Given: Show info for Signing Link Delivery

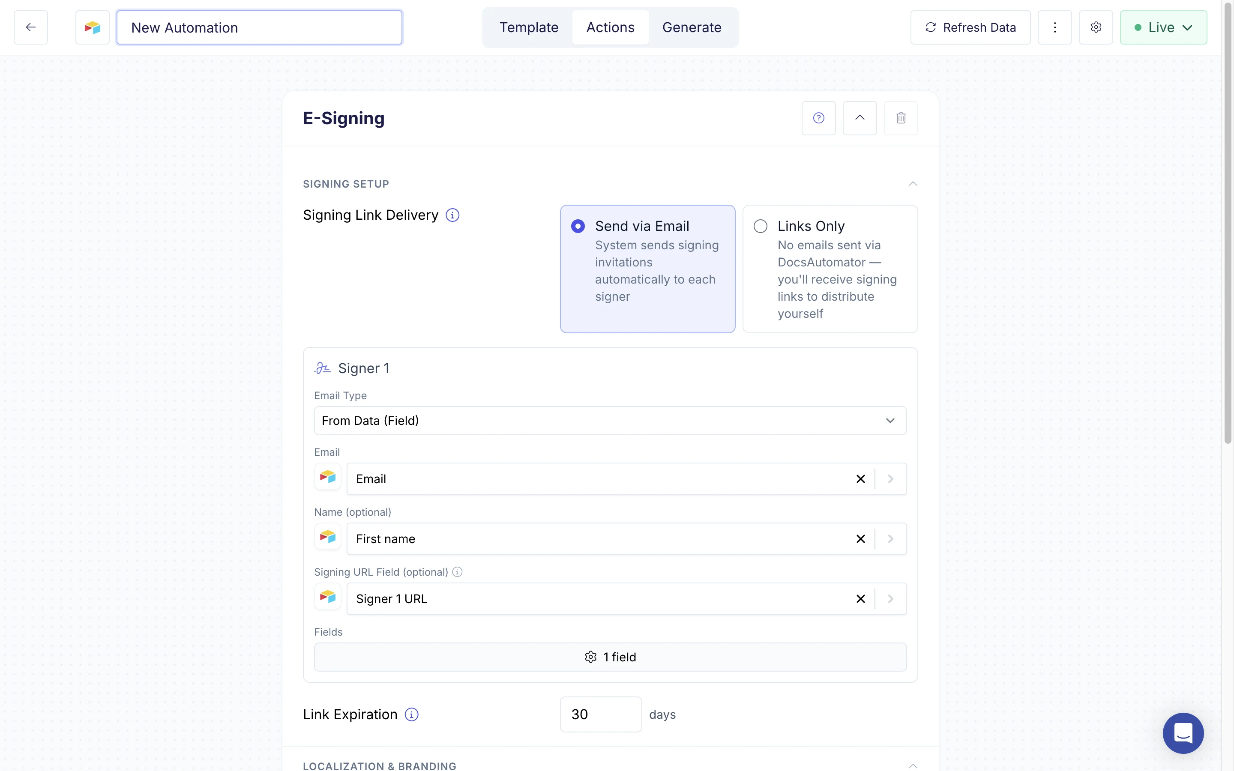Looking at the screenshot, I should click(x=452, y=215).
